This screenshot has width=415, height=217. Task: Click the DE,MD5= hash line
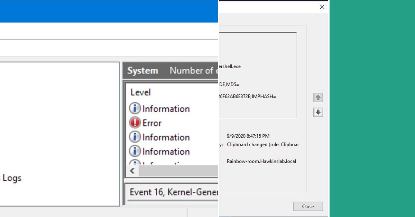coord(229,84)
